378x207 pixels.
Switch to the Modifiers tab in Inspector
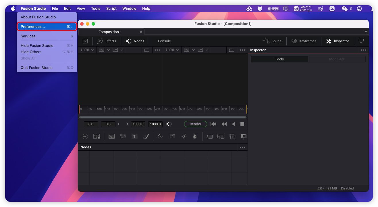(336, 59)
